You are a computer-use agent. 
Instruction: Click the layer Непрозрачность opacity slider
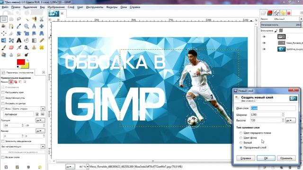(281, 25)
